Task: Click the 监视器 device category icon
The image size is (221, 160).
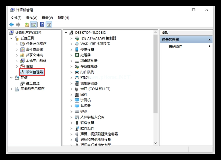Action: 77,106
